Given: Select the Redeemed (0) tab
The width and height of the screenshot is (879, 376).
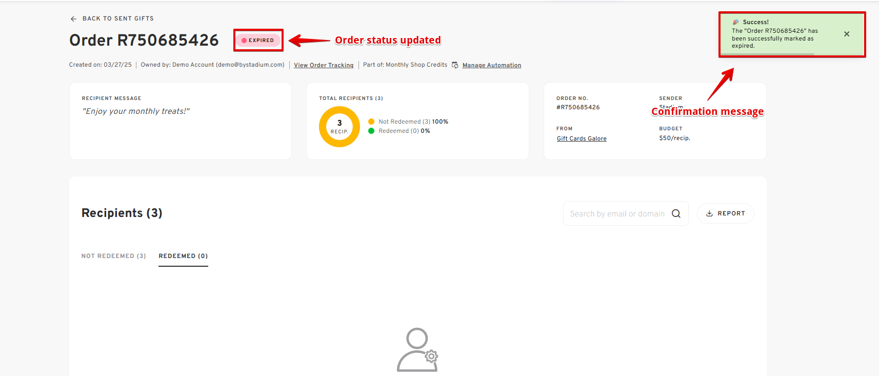Looking at the screenshot, I should (x=183, y=256).
